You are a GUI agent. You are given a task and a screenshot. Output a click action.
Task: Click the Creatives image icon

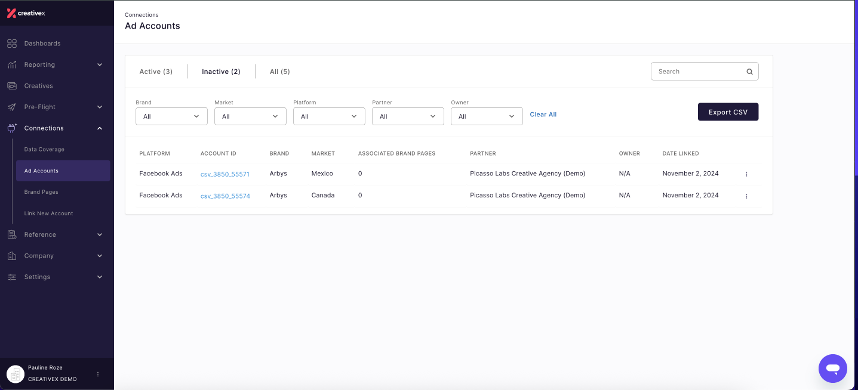tap(11, 86)
